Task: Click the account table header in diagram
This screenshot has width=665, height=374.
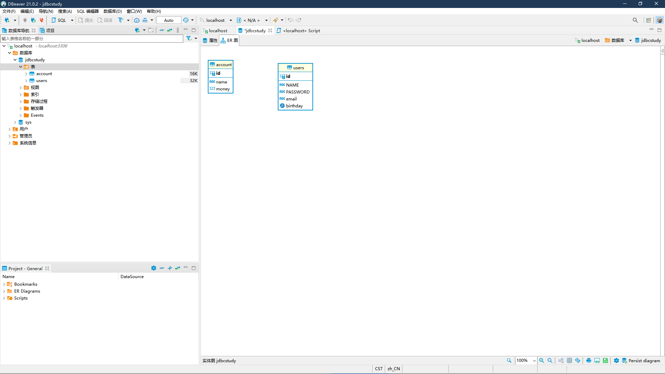Action: click(x=221, y=64)
